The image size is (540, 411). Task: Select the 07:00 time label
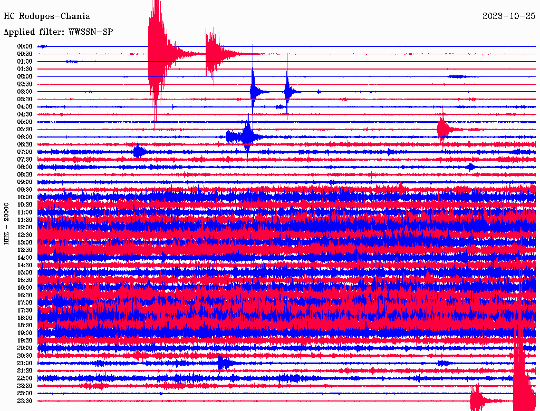[x=25, y=152]
